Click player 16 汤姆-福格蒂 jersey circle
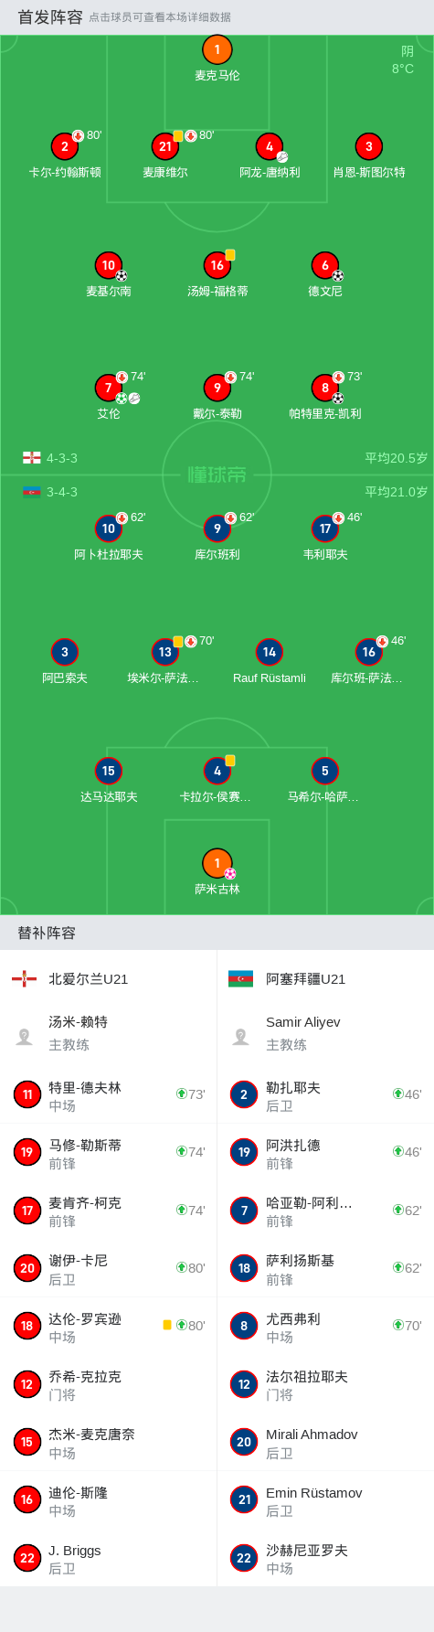The width and height of the screenshot is (434, 1632). (x=217, y=265)
